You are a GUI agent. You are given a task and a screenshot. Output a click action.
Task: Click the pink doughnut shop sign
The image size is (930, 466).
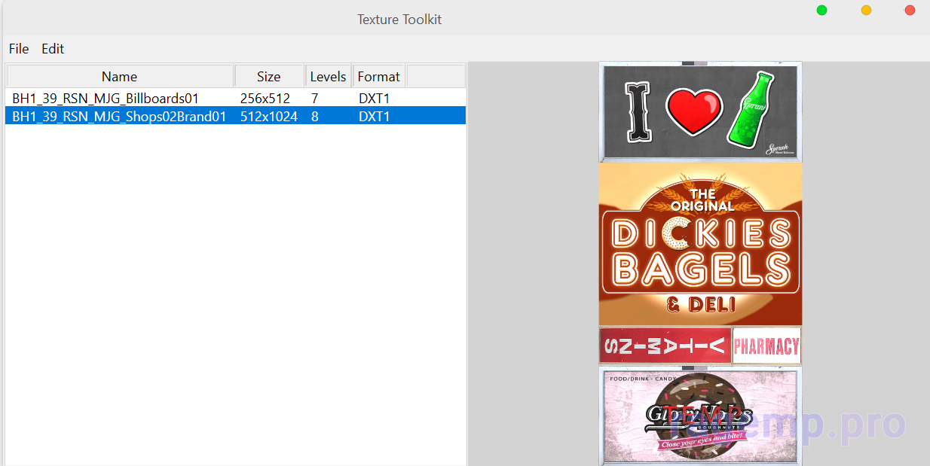point(699,414)
